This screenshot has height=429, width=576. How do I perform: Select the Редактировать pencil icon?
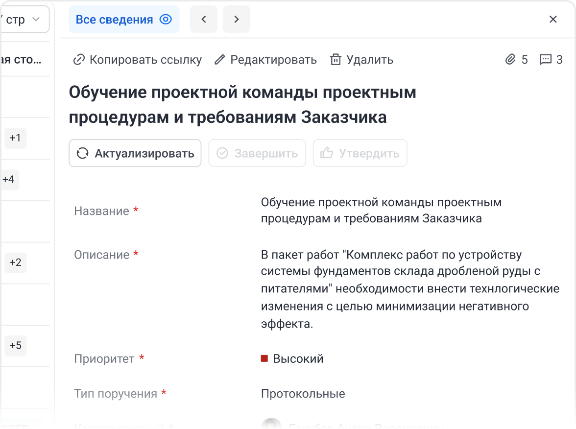click(219, 59)
